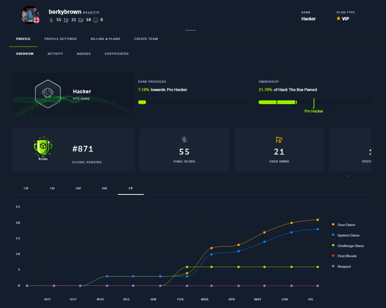Click the orange flag icon above User Owns
This screenshot has width=386, height=308.
pos(279,140)
